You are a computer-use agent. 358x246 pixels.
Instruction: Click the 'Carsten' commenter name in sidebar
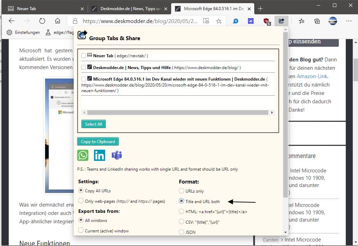[x=271, y=240]
